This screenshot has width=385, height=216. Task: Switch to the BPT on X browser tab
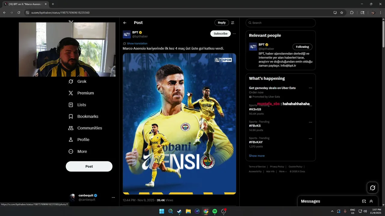pyautogui.click(x=25, y=4)
